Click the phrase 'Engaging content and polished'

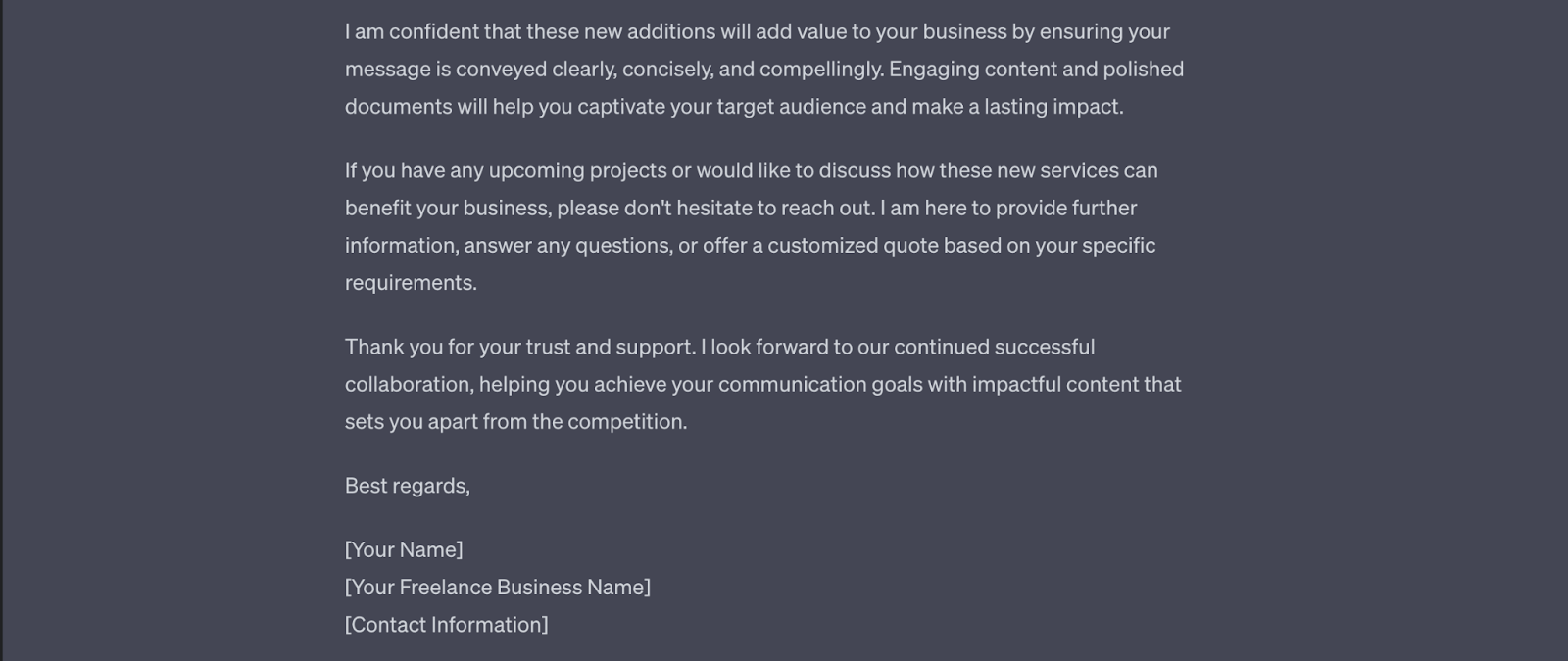1036,69
